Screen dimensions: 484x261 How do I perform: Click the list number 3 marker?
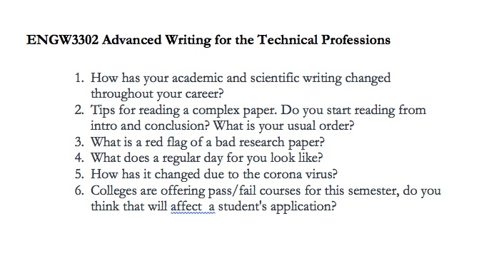79,142
